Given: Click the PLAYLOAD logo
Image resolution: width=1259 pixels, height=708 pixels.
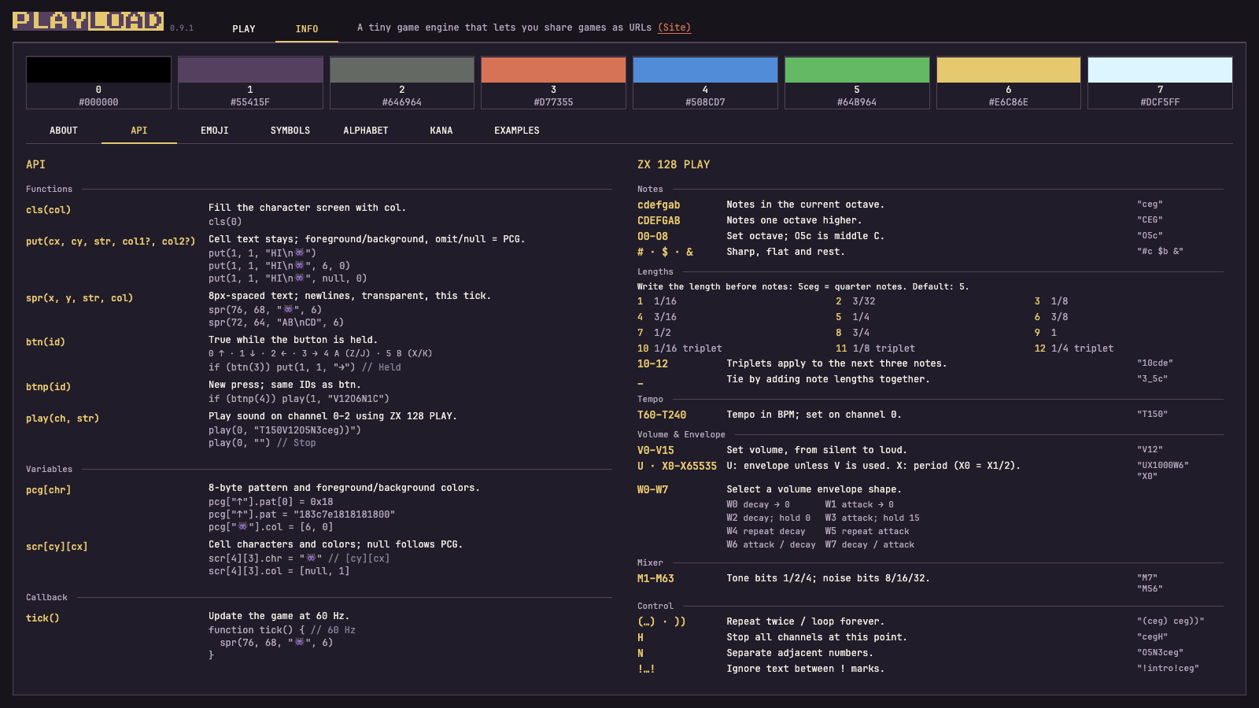Looking at the screenshot, I should pos(88,20).
